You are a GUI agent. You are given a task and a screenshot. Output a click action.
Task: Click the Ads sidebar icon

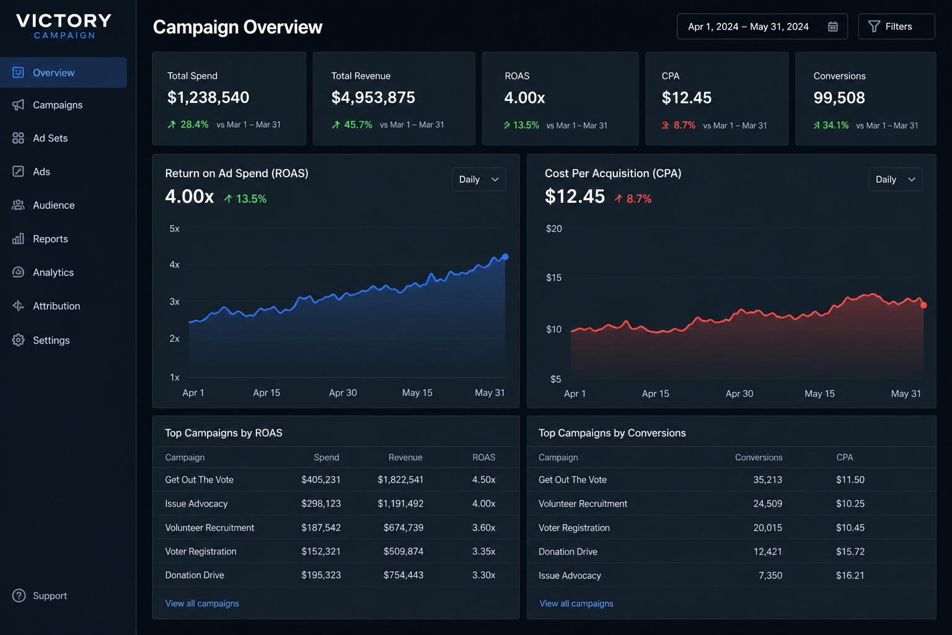click(x=18, y=171)
